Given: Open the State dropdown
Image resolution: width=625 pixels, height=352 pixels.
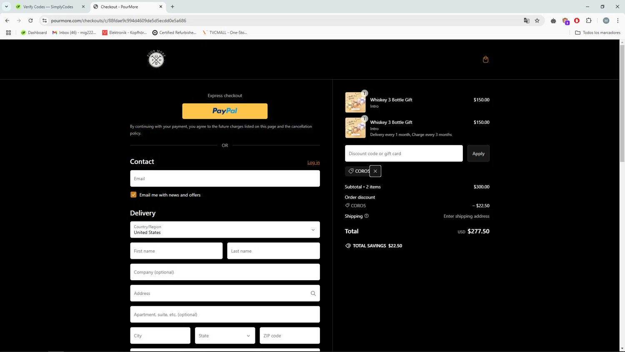Looking at the screenshot, I should click(225, 336).
